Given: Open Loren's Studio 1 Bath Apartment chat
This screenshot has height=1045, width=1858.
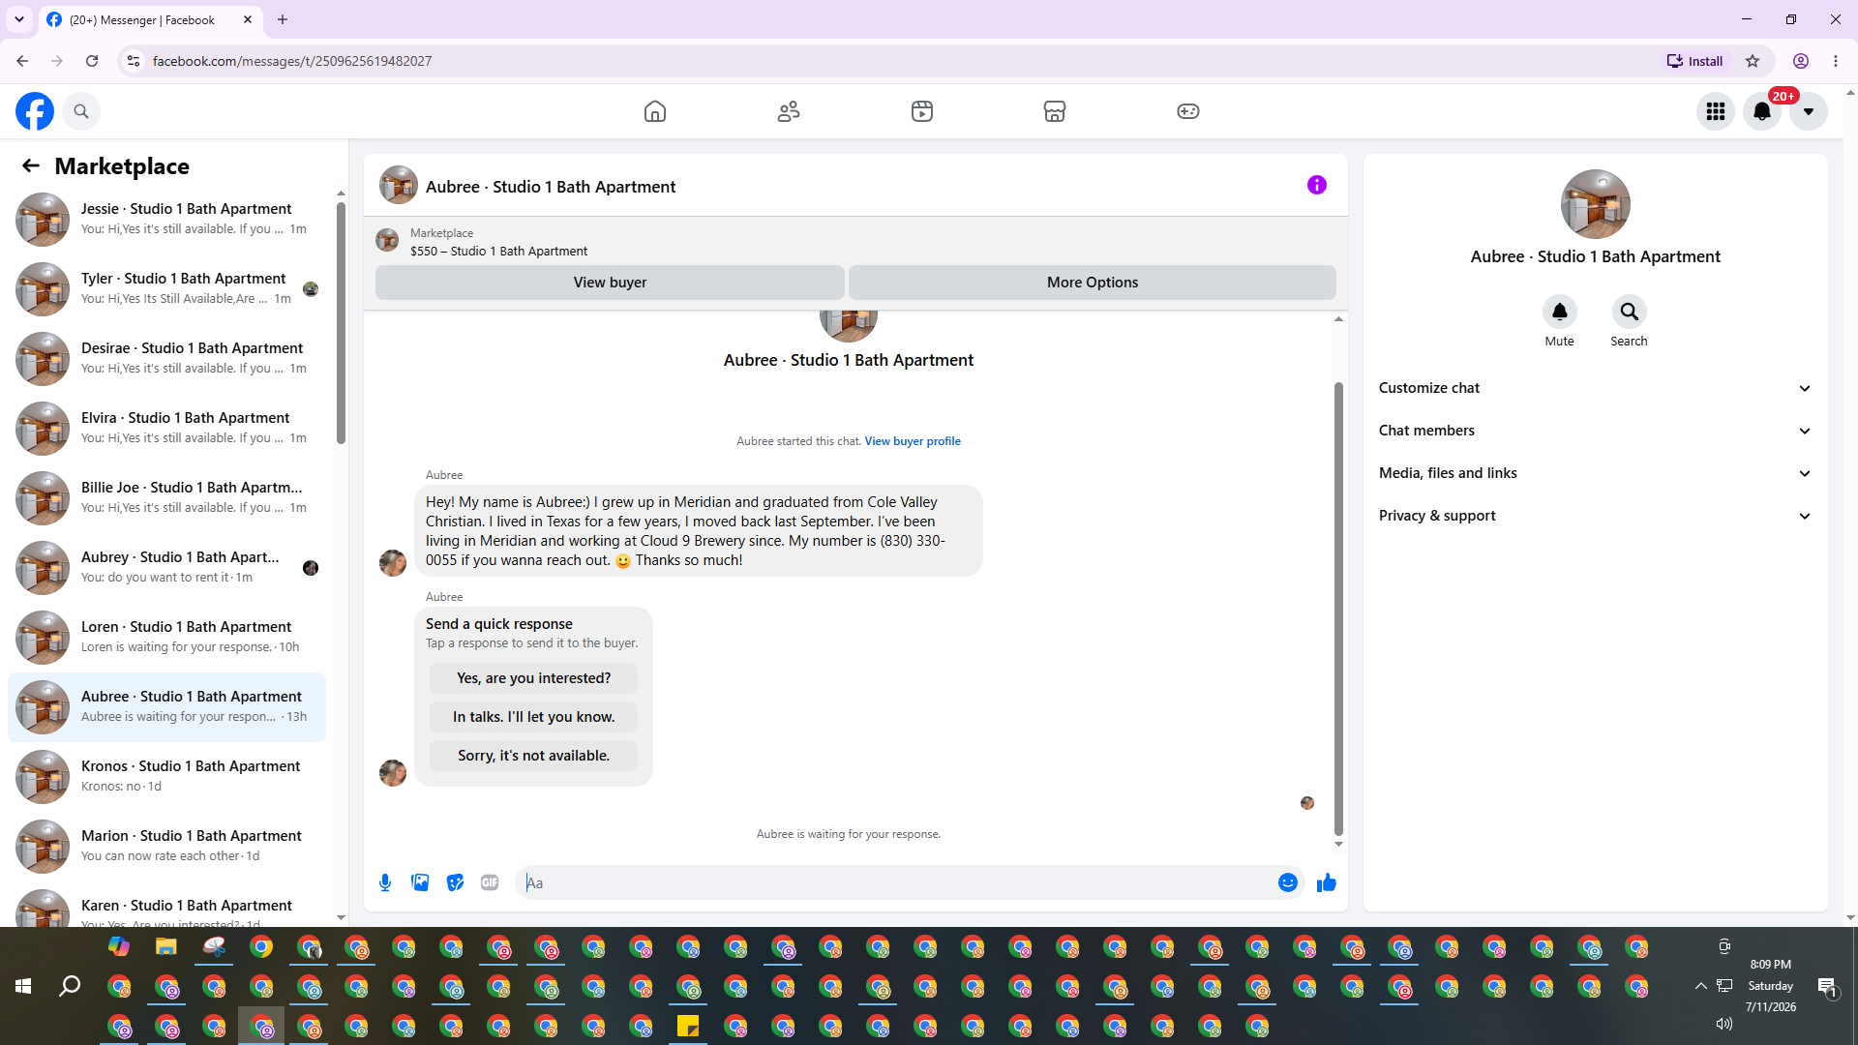Looking at the screenshot, I should click(167, 638).
